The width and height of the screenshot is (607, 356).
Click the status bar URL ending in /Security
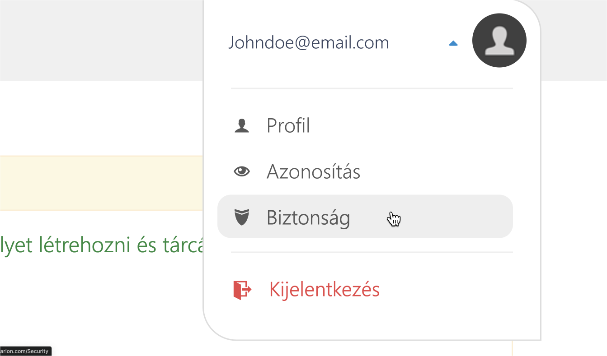point(26,351)
